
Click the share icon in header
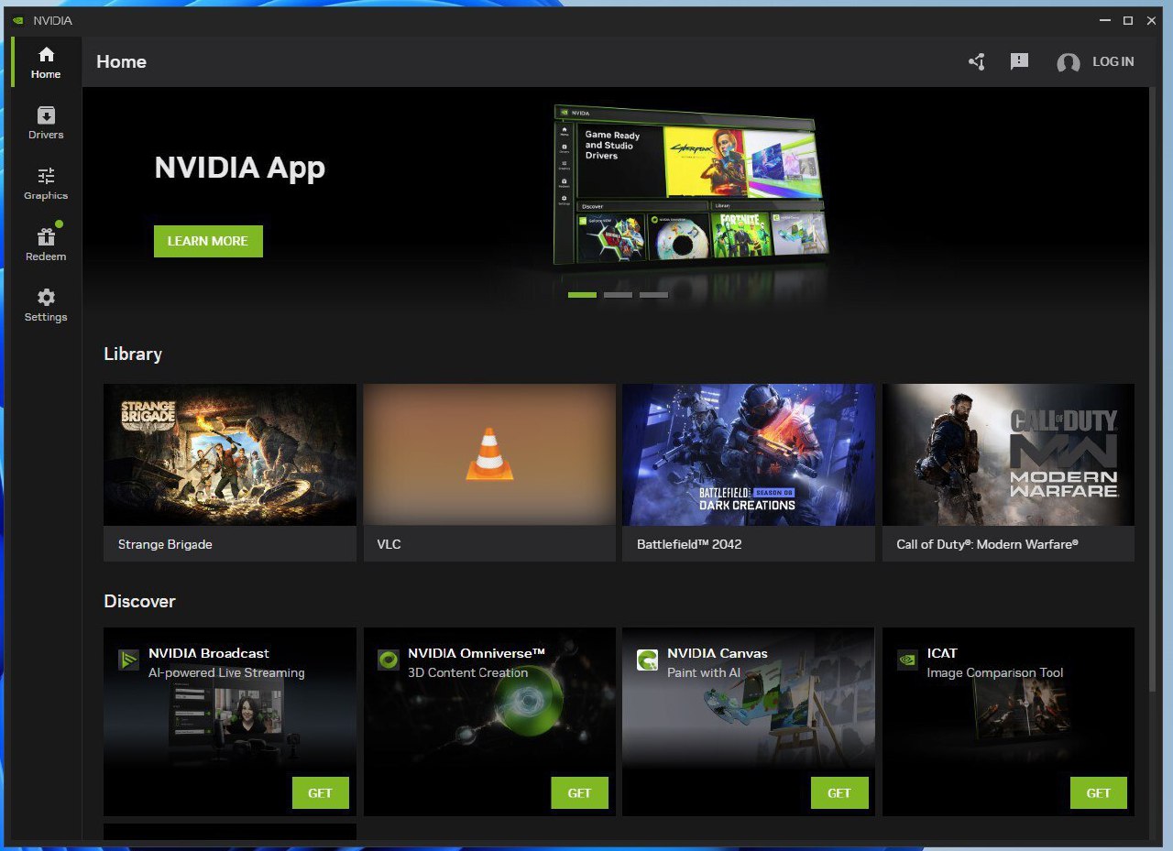click(977, 62)
